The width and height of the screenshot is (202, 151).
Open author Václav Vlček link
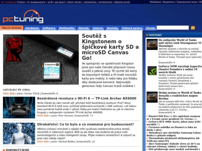click(x=32, y=93)
